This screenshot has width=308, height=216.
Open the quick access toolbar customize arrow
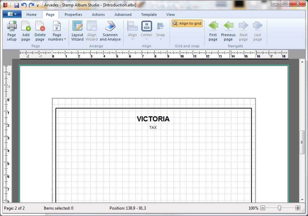38,6
